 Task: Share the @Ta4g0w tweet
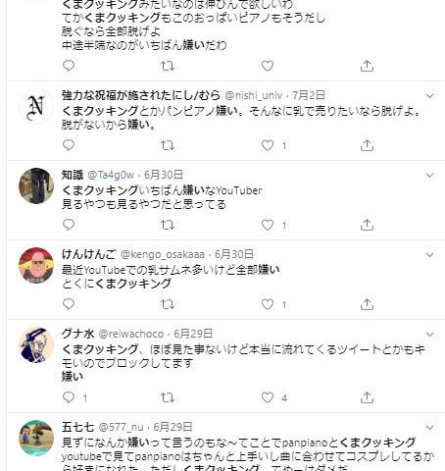[367, 225]
